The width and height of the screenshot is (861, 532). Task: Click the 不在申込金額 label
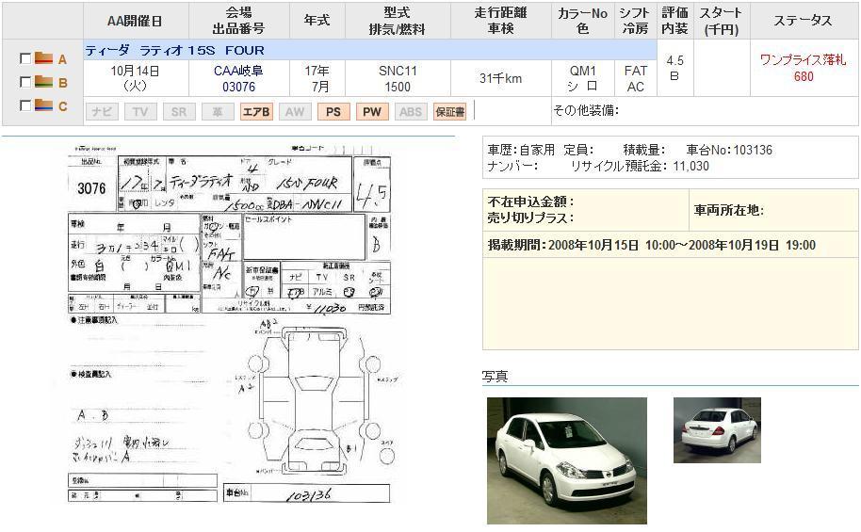tap(531, 202)
